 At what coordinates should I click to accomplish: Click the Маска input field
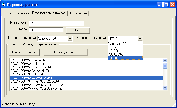pyautogui.click(x=46, y=30)
